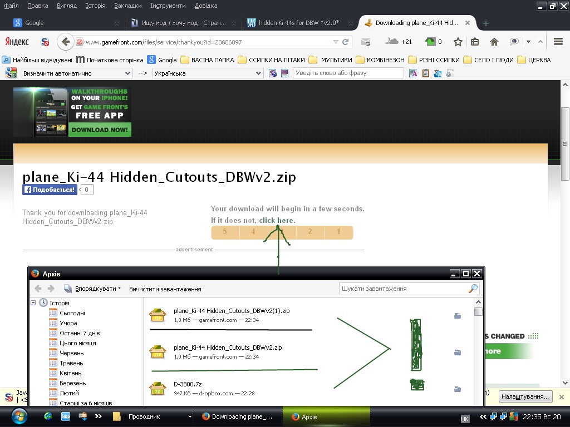Open the URL bar history dropdown arrow
This screenshot has height=427, width=570.
pyautogui.click(x=336, y=42)
